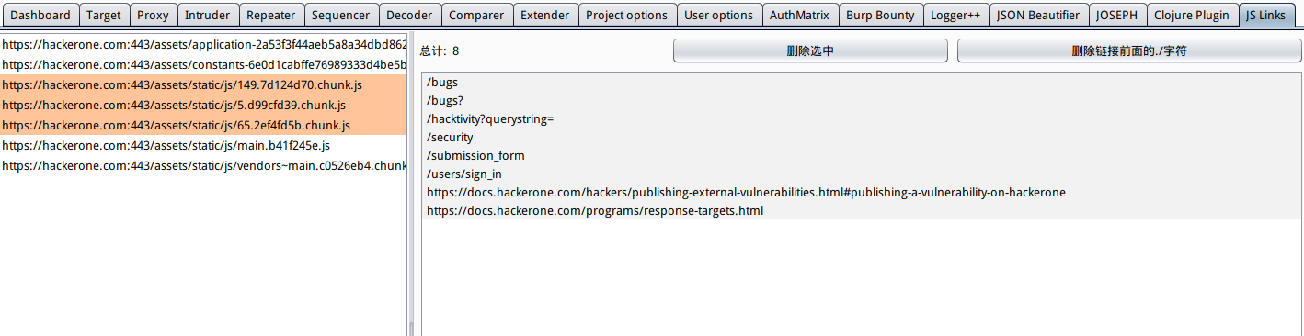
Task: Open the Dashboard tab
Action: [40, 15]
